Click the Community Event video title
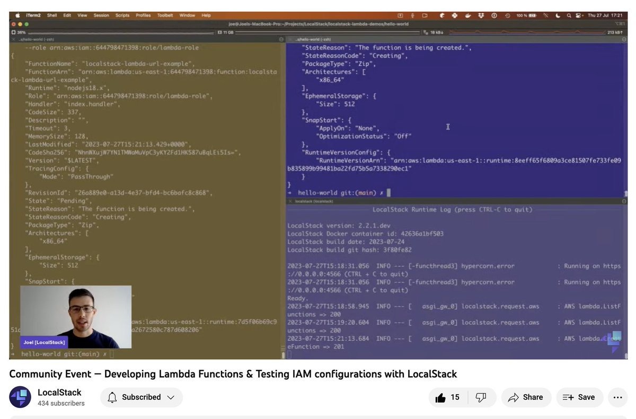This screenshot has height=419, width=636. point(233,374)
